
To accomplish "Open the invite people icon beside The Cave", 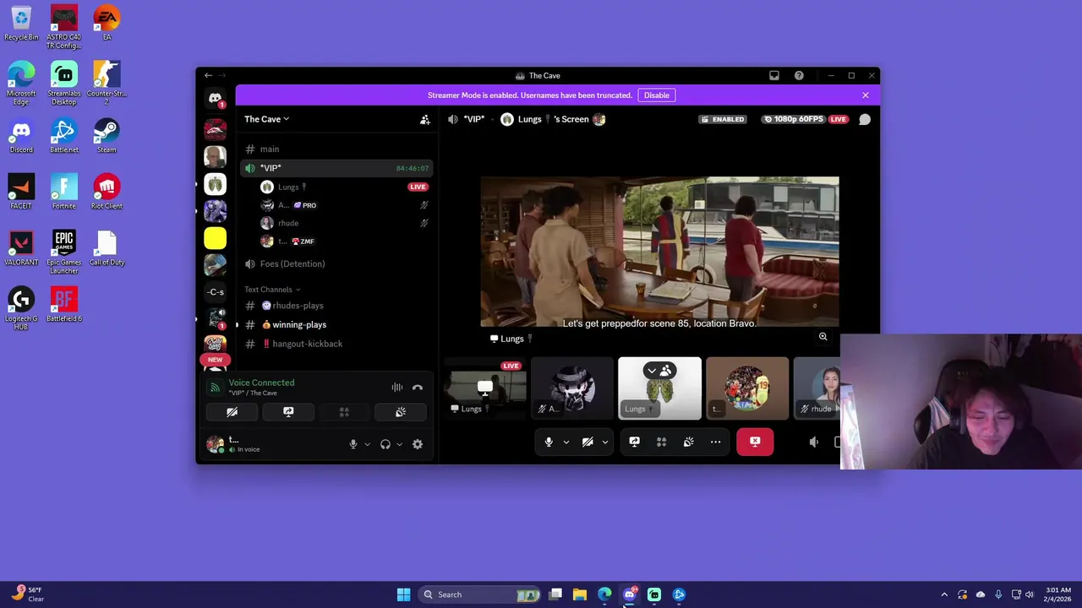I will [x=425, y=119].
